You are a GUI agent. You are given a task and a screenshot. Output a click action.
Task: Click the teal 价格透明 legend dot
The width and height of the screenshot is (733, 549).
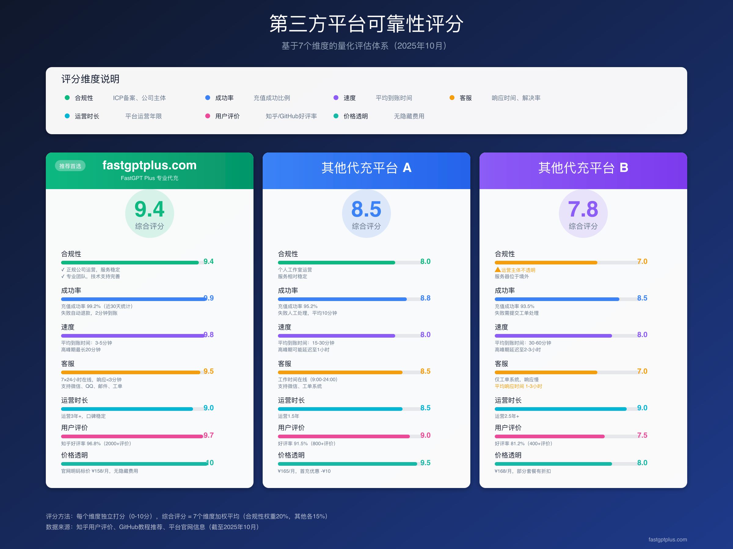tap(336, 116)
